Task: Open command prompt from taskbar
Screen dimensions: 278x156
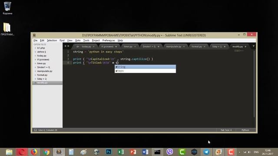Action: click(157, 152)
